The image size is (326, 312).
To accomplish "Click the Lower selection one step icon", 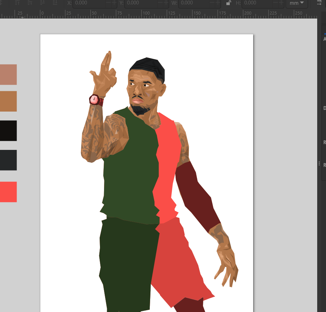I will (42, 3).
